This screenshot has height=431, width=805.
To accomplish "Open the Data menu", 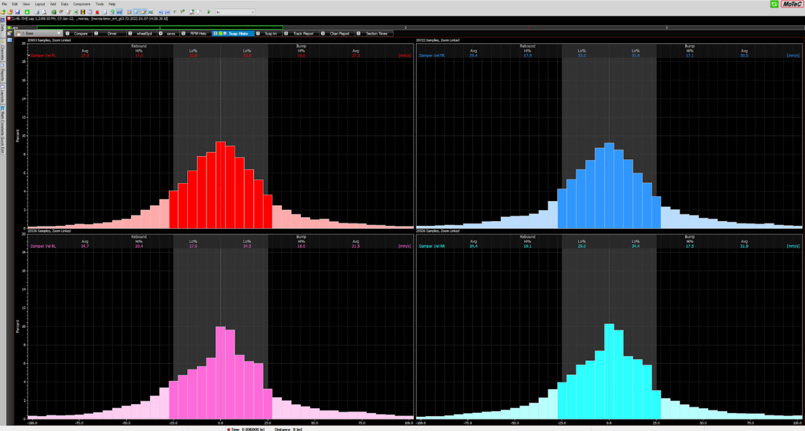I will [x=64, y=4].
